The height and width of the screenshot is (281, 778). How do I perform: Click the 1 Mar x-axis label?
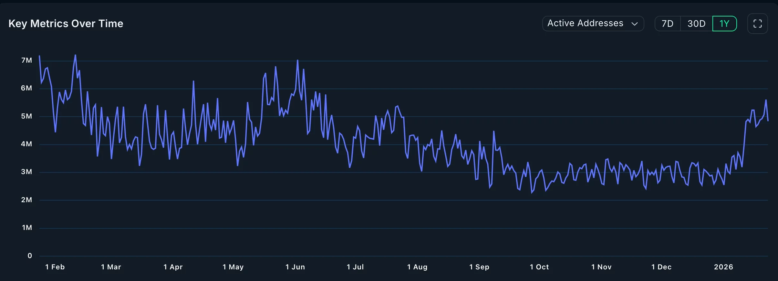pyautogui.click(x=111, y=267)
